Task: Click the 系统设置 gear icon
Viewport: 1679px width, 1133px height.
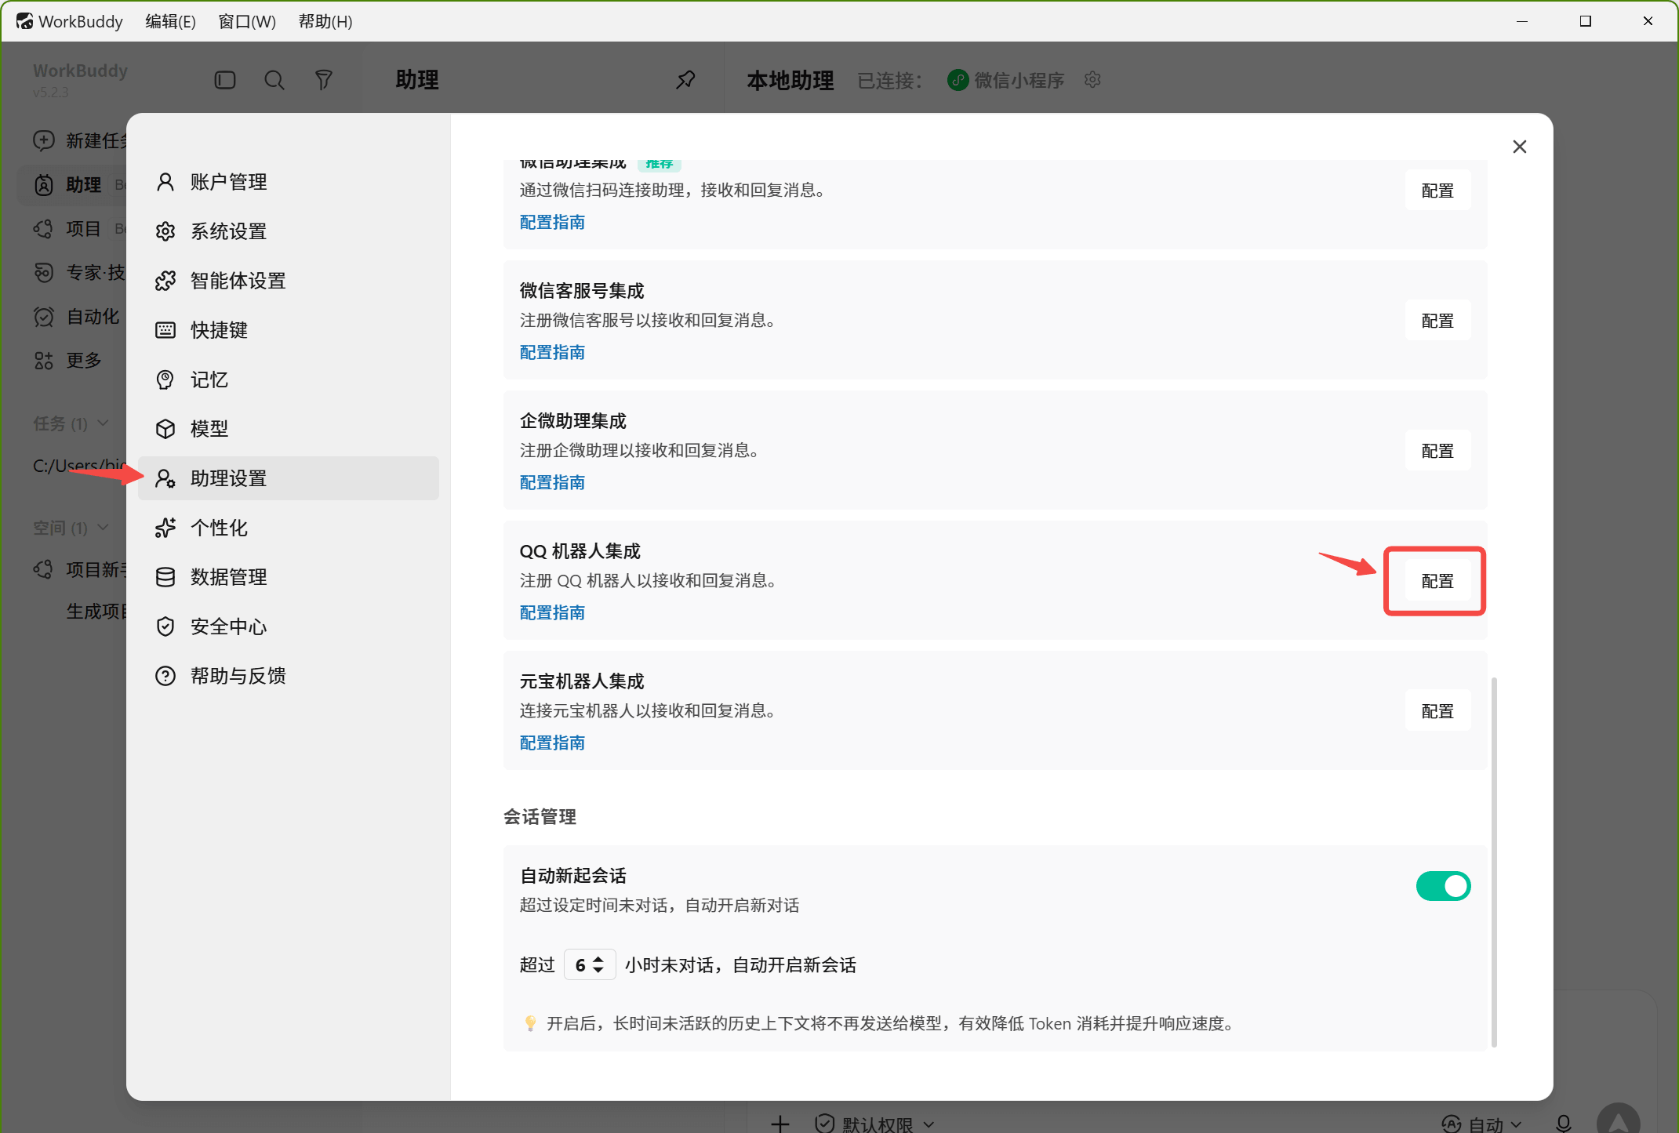Action: [x=165, y=231]
